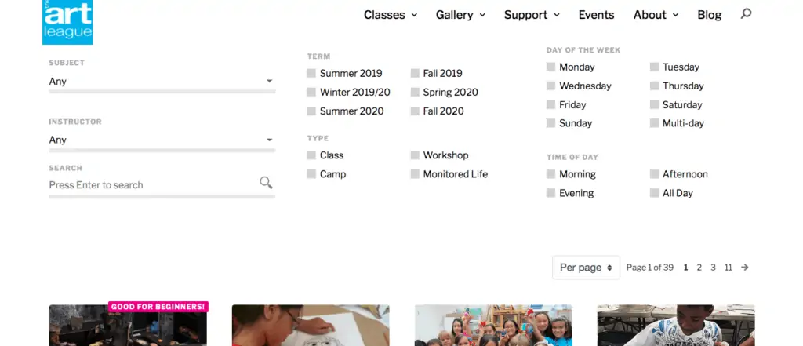The image size is (803, 346).
Task: Expand the Gallery menu chevron
Action: (x=482, y=16)
